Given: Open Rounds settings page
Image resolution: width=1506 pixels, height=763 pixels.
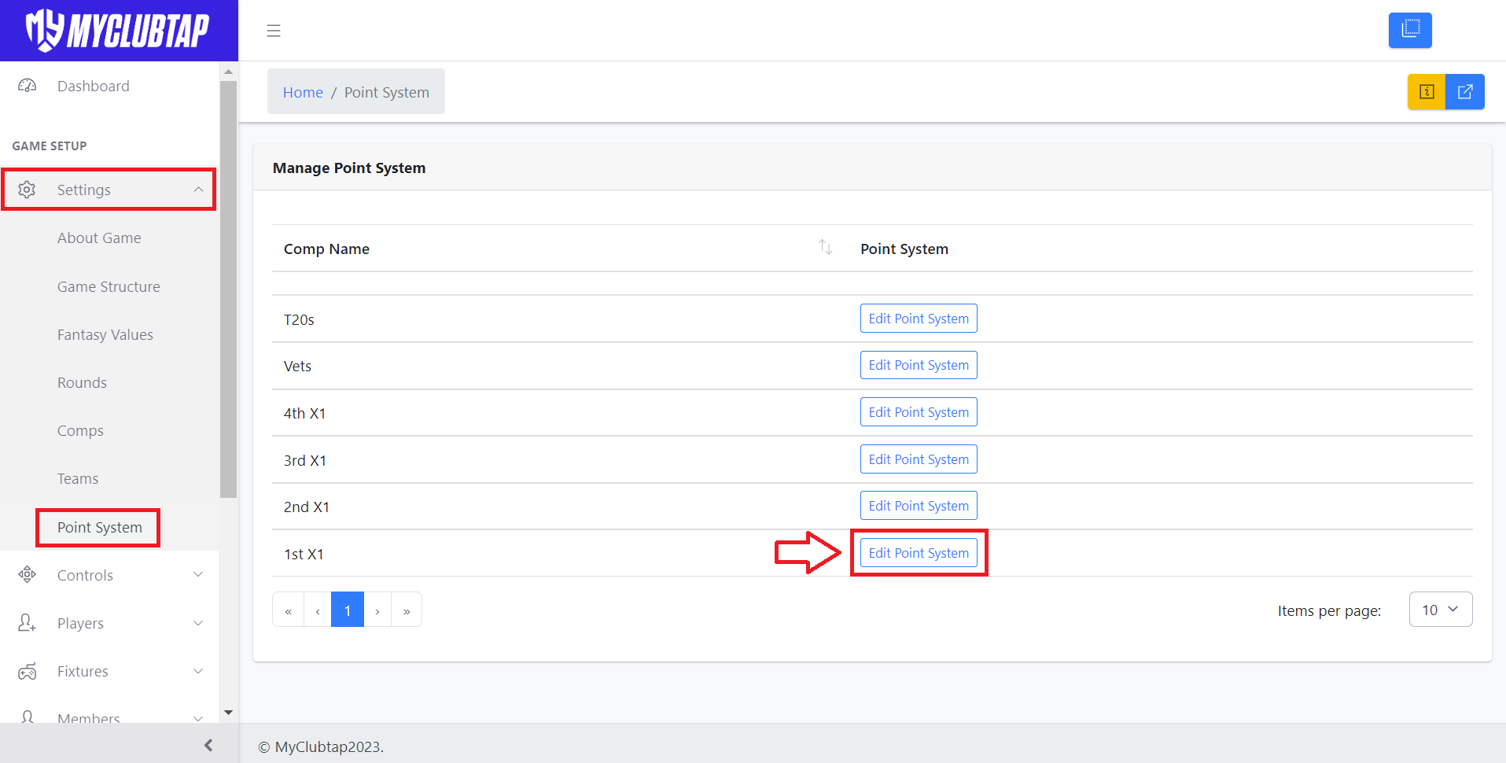Looking at the screenshot, I should click(x=82, y=382).
